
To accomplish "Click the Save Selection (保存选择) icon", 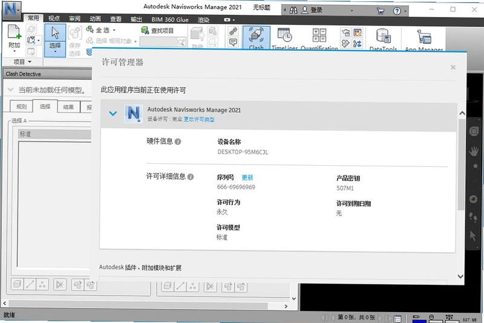I will coord(74,33).
